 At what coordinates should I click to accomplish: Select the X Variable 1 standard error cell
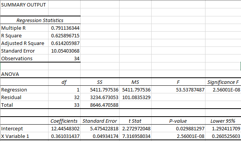[x=100, y=136]
